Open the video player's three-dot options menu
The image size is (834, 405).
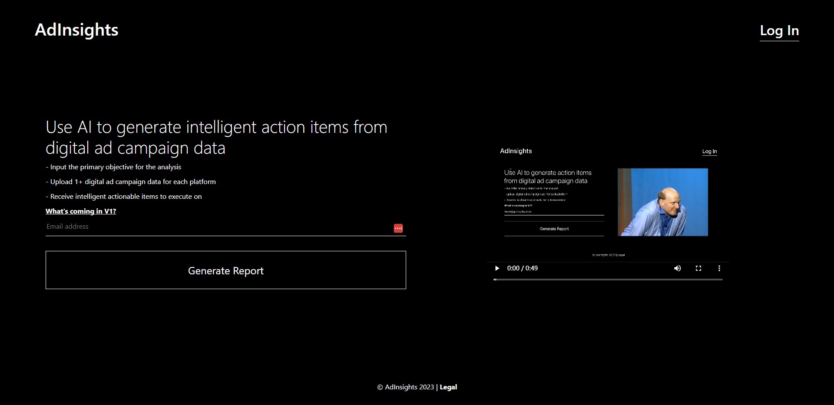[x=719, y=268]
